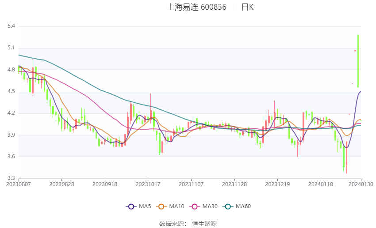This screenshot has height=228, width=376.
Task: Click the 20231107 date axis label
Action: click(191, 184)
